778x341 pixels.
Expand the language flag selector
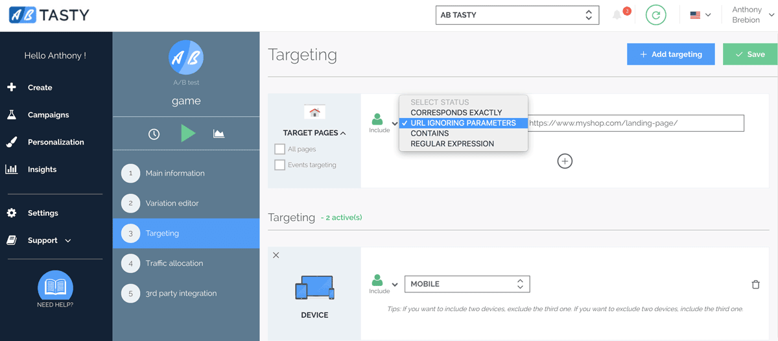tap(700, 15)
